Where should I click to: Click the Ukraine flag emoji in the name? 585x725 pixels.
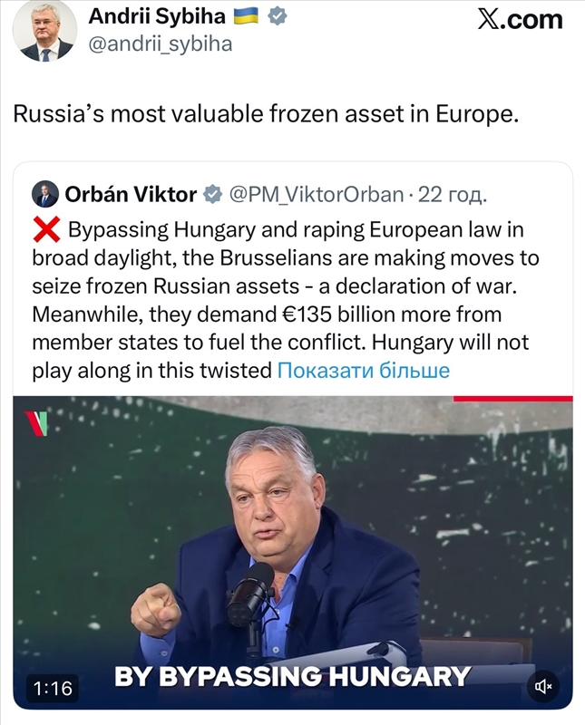point(248,16)
